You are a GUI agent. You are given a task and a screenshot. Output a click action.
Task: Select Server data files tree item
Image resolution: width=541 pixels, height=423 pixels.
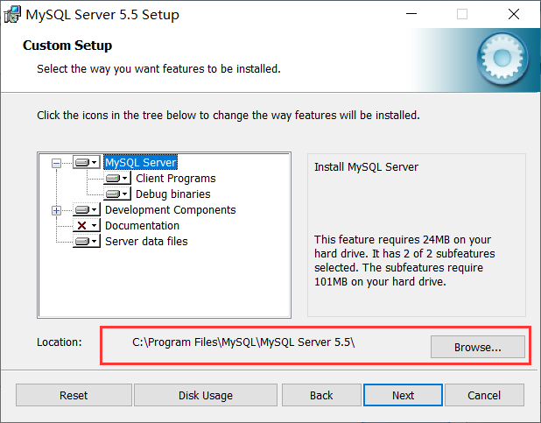(146, 242)
